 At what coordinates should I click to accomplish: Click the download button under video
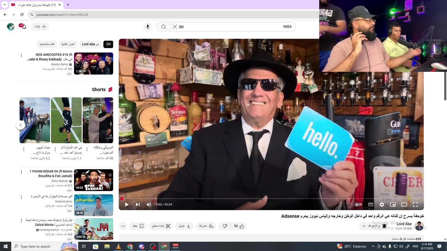(x=184, y=226)
